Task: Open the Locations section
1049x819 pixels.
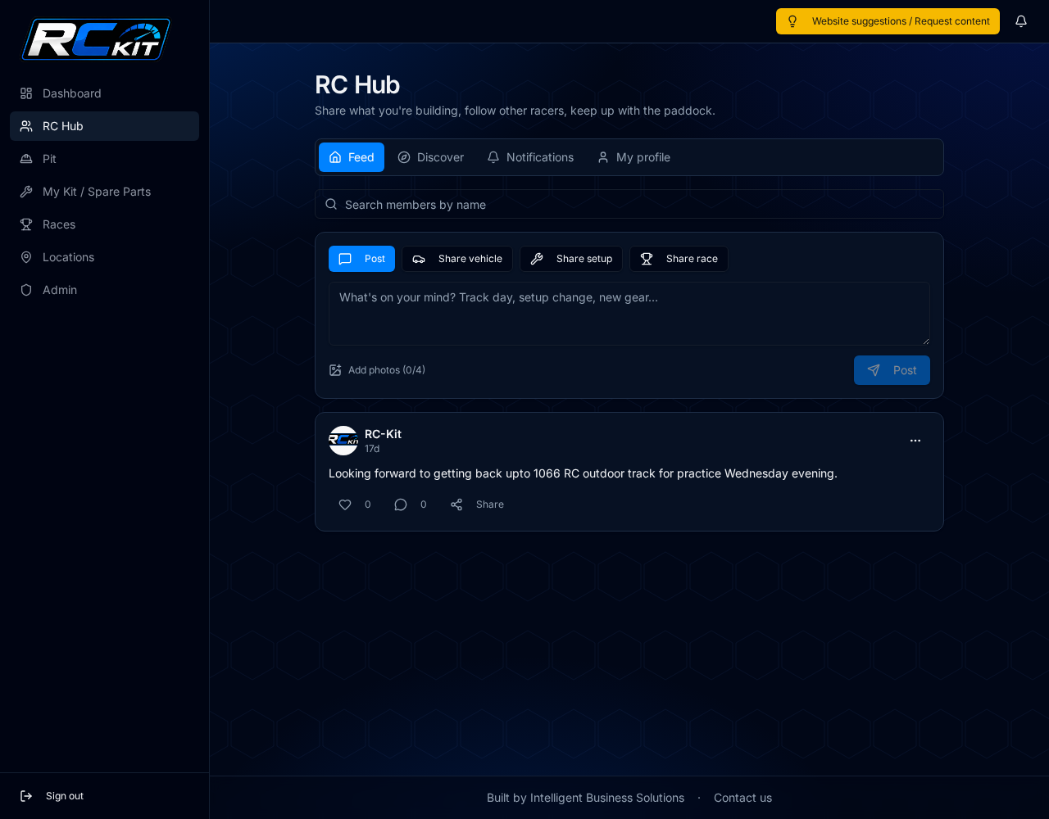Action: (104, 257)
